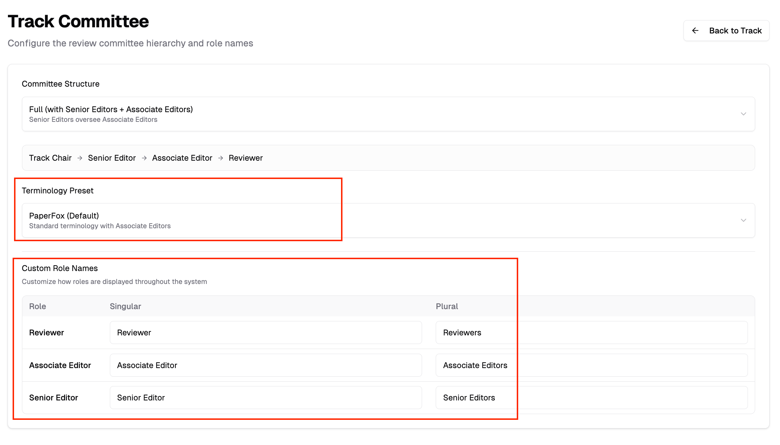Click arrow between Track Chair and Senior Editor

coord(80,158)
